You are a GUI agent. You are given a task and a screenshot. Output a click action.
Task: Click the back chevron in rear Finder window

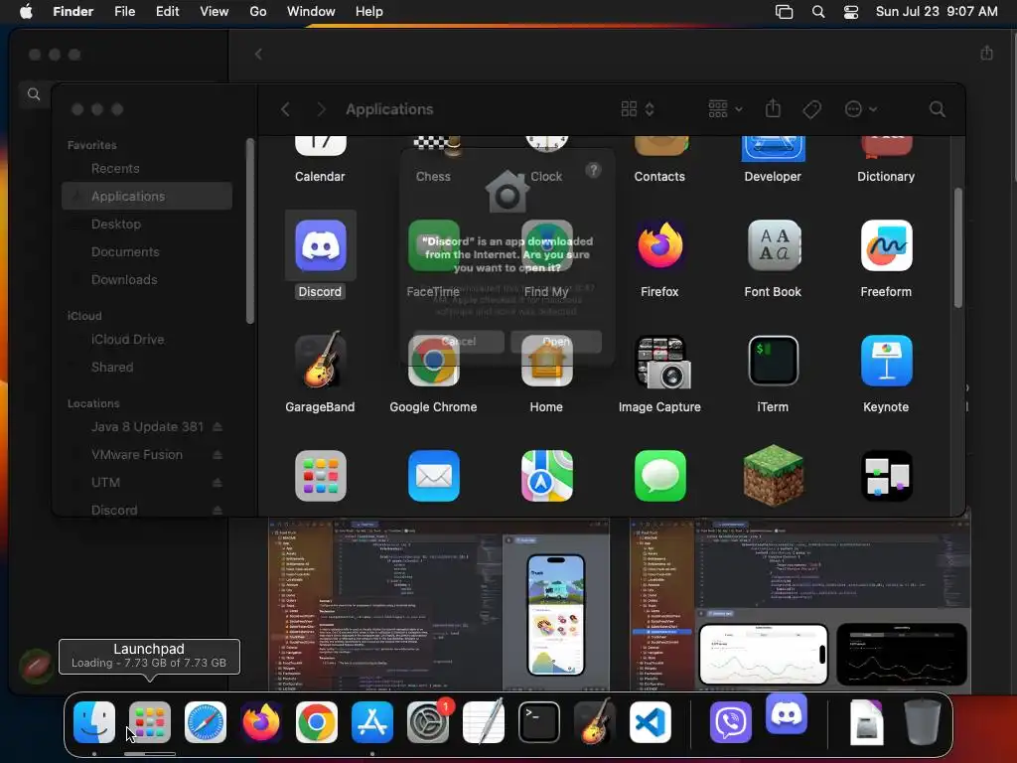coord(258,54)
